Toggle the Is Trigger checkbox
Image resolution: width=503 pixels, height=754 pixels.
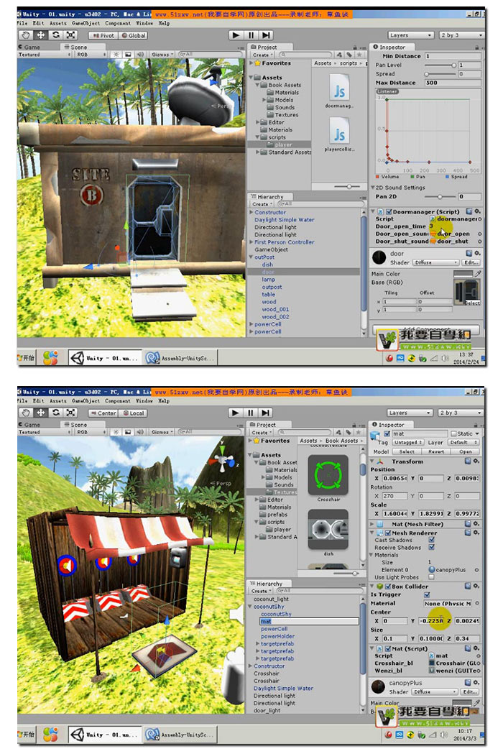click(x=427, y=594)
